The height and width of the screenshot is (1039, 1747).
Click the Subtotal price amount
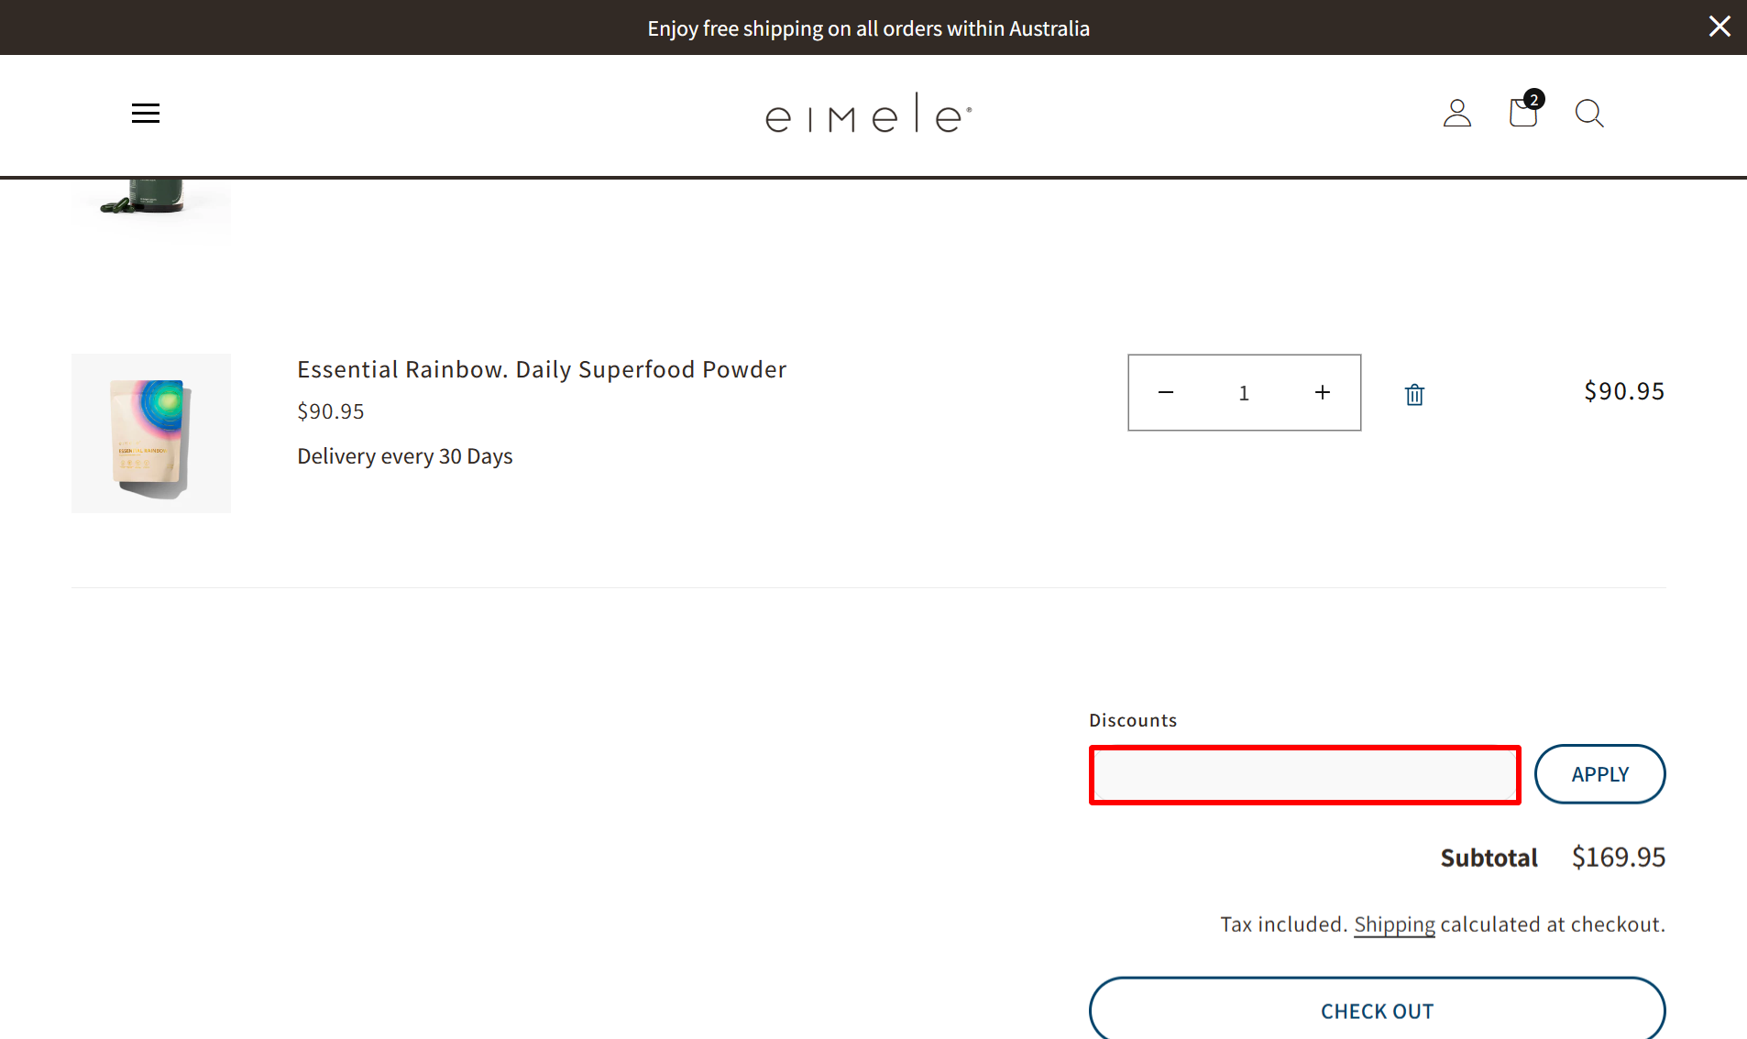click(1618, 857)
